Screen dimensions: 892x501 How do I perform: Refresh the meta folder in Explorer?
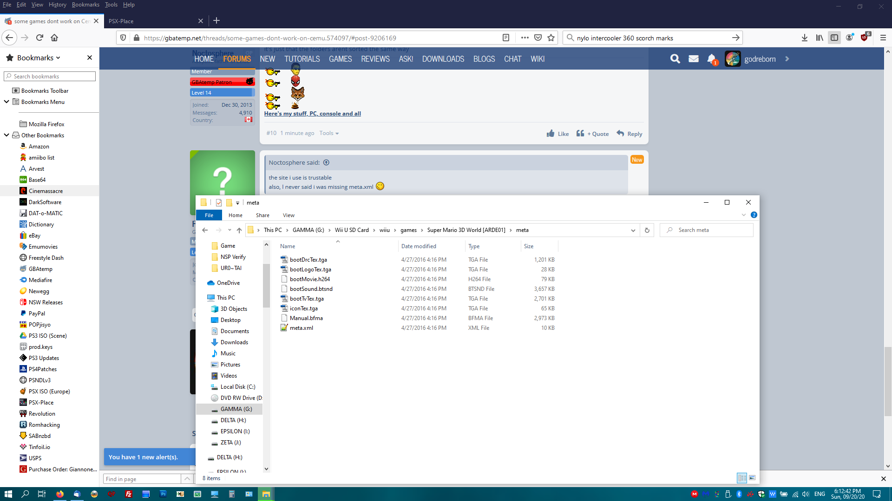click(x=647, y=230)
